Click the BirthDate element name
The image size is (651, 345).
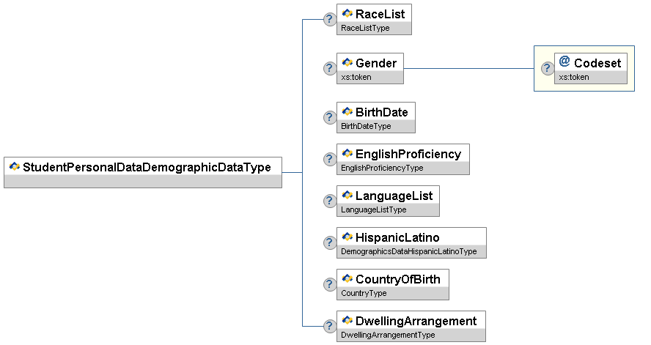[381, 112]
